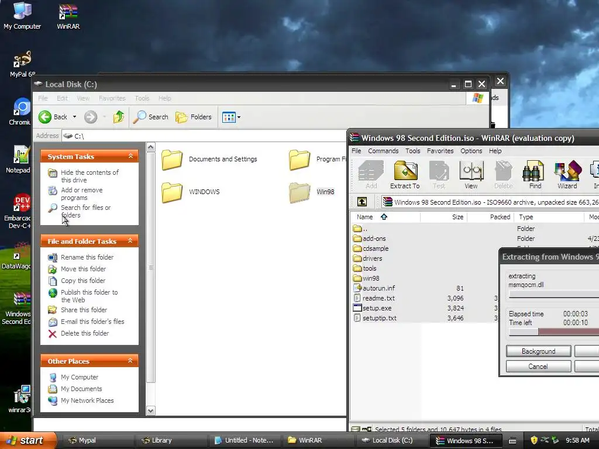Screen dimensions: 599x449
Task: Click the Extract To icon in WinRAR
Action: pos(405,175)
